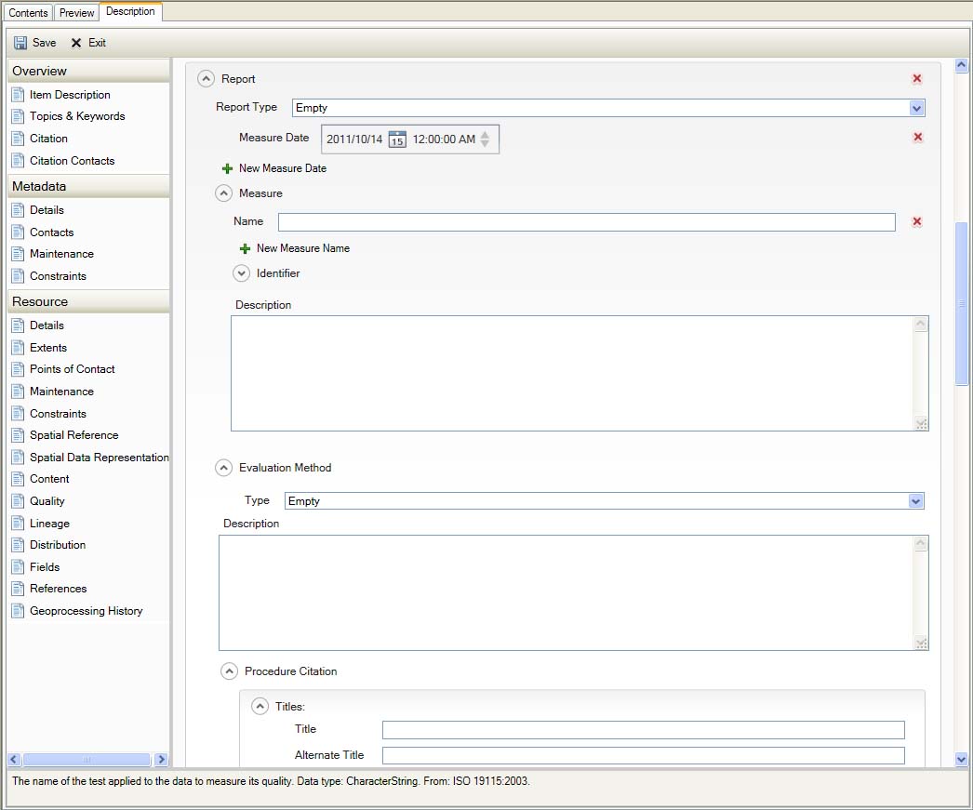Open the Quality page in sidebar
973x810 pixels.
coord(47,501)
